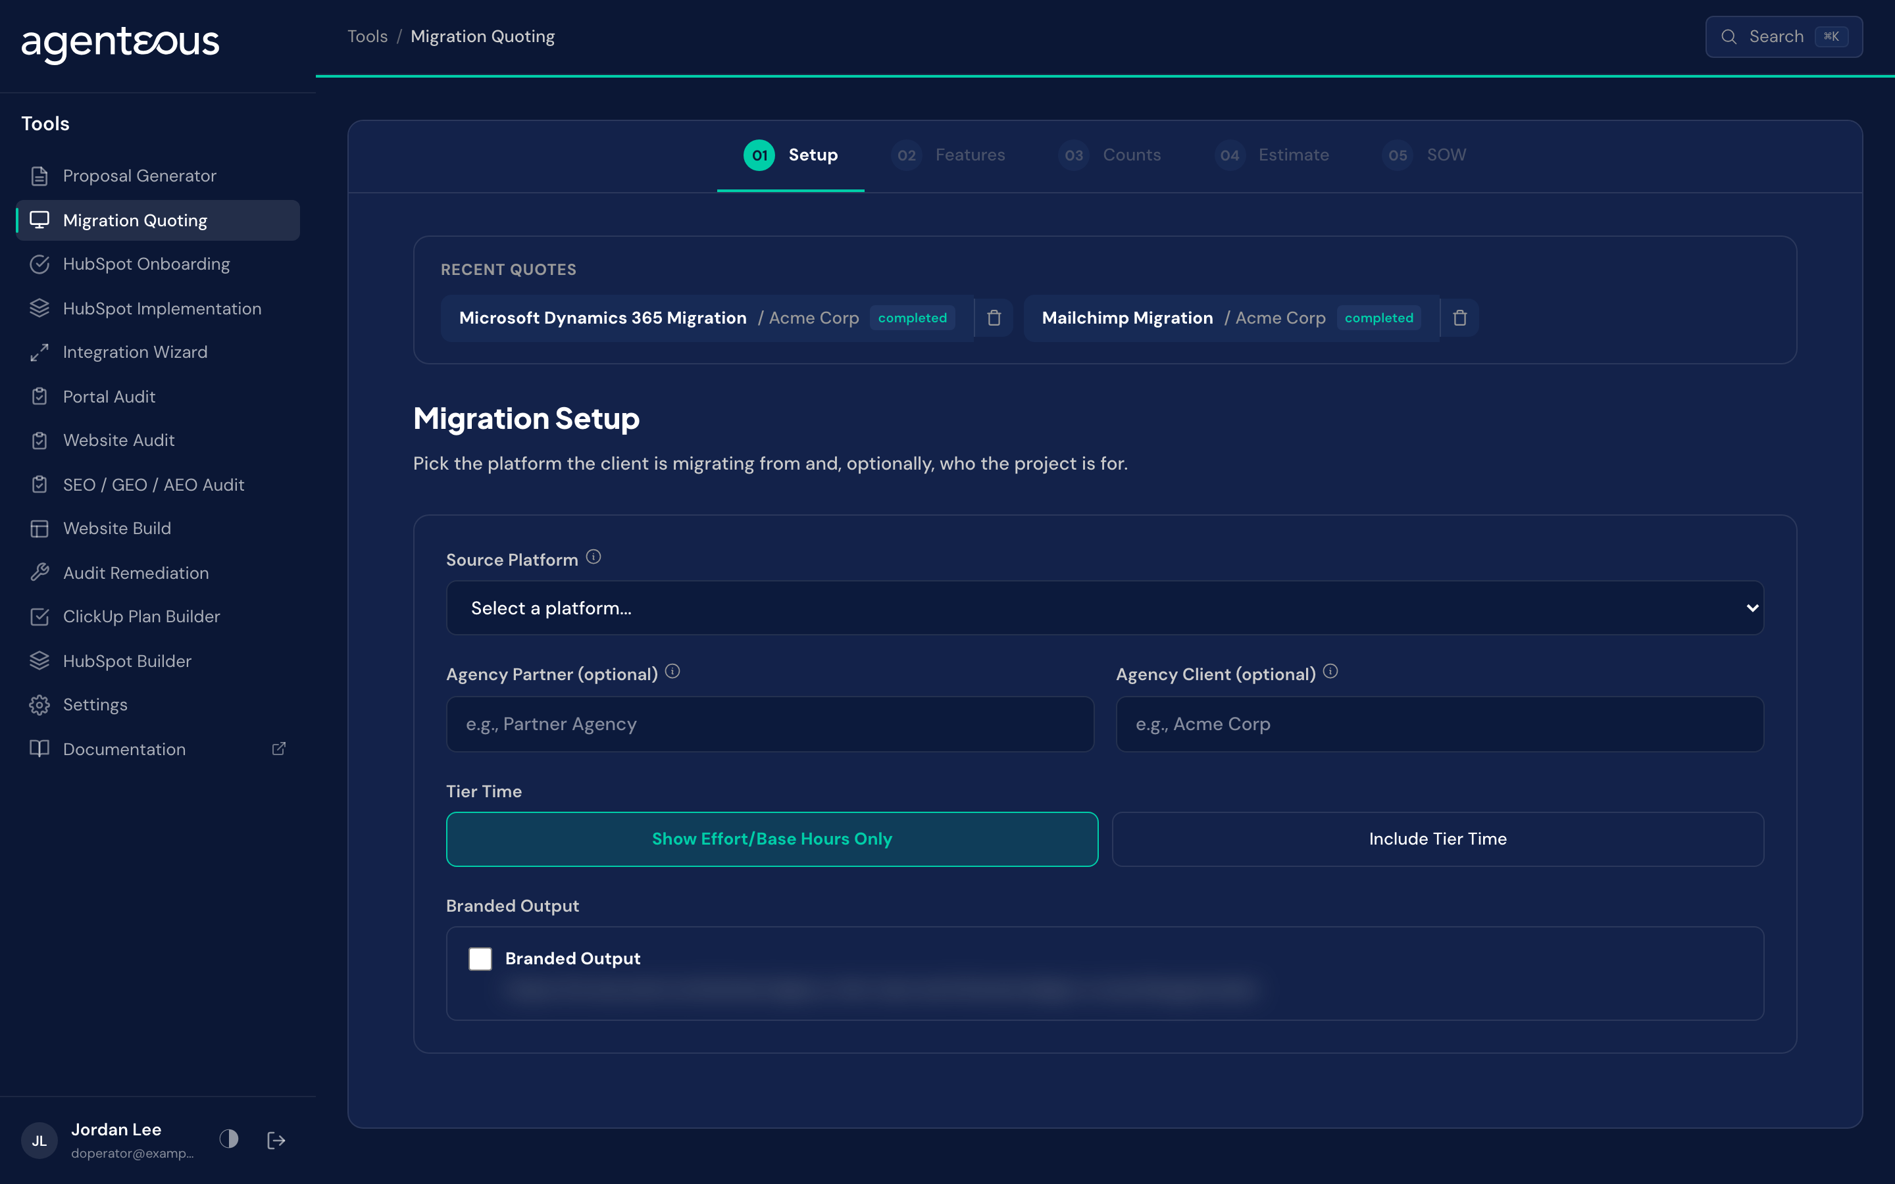1895x1184 pixels.
Task: Click the Agency Partner input field
Action: [x=770, y=724]
